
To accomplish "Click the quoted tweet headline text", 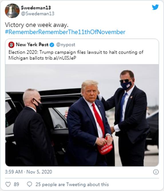I will tap(76, 55).
